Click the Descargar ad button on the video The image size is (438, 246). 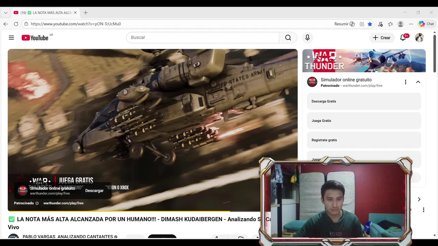click(x=94, y=191)
